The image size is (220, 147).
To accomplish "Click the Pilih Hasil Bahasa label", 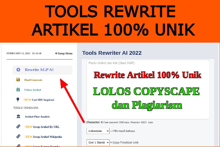I will tap(124, 131).
